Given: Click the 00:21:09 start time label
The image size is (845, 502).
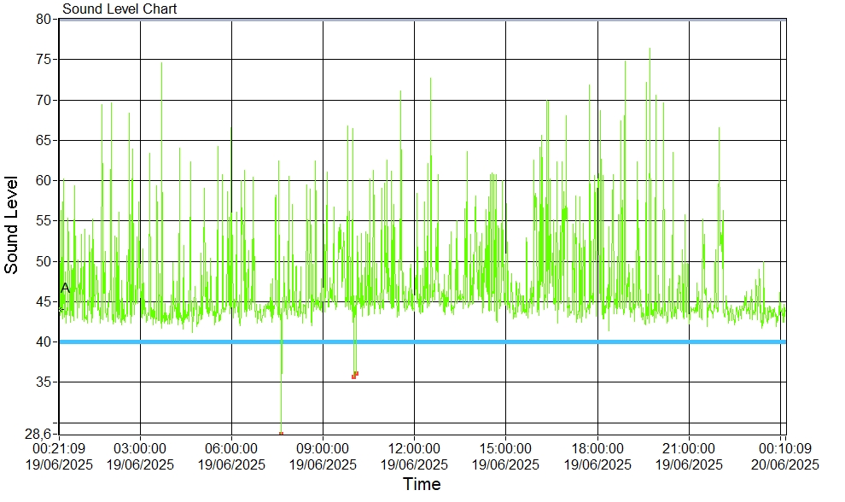Looking at the screenshot, I should (59, 448).
